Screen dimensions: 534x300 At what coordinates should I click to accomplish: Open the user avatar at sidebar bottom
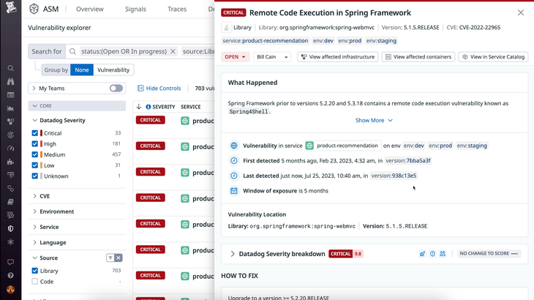(10, 290)
